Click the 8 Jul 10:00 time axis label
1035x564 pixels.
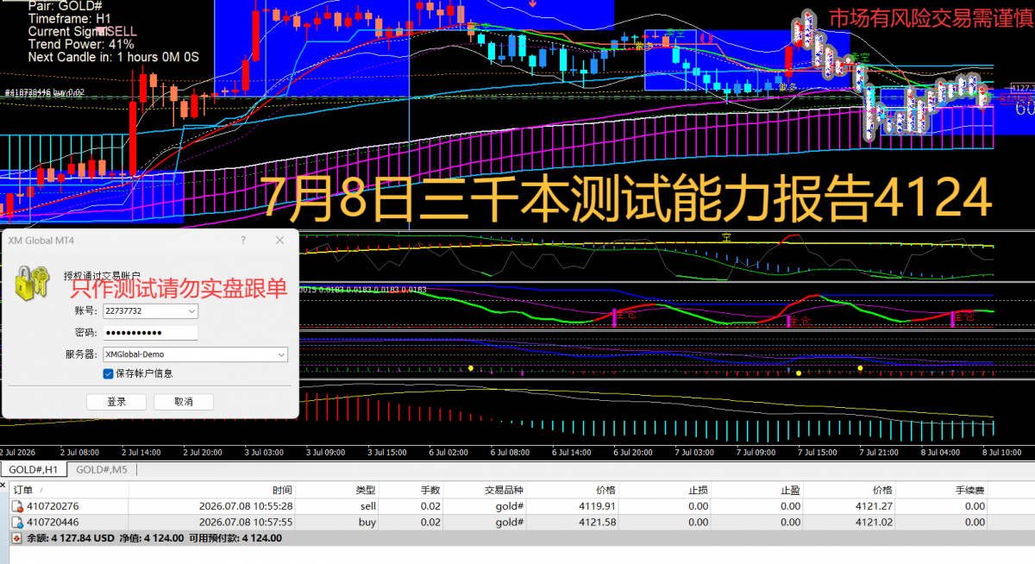1001,452
